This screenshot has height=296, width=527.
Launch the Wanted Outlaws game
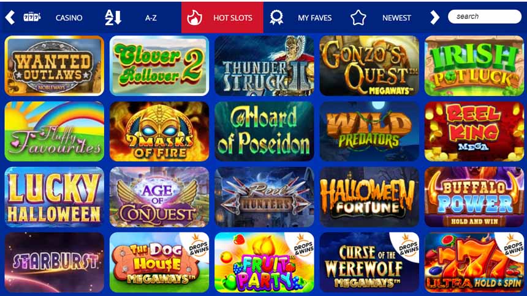[x=55, y=66]
